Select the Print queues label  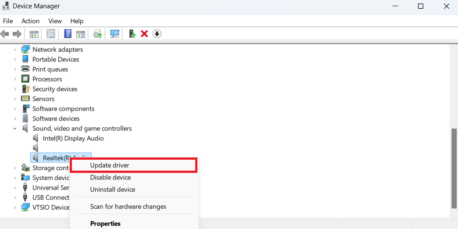click(50, 69)
